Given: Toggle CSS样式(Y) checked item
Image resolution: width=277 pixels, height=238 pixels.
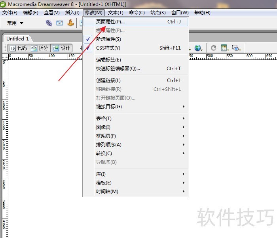Looking at the screenshot, I should pyautogui.click(x=136, y=48).
